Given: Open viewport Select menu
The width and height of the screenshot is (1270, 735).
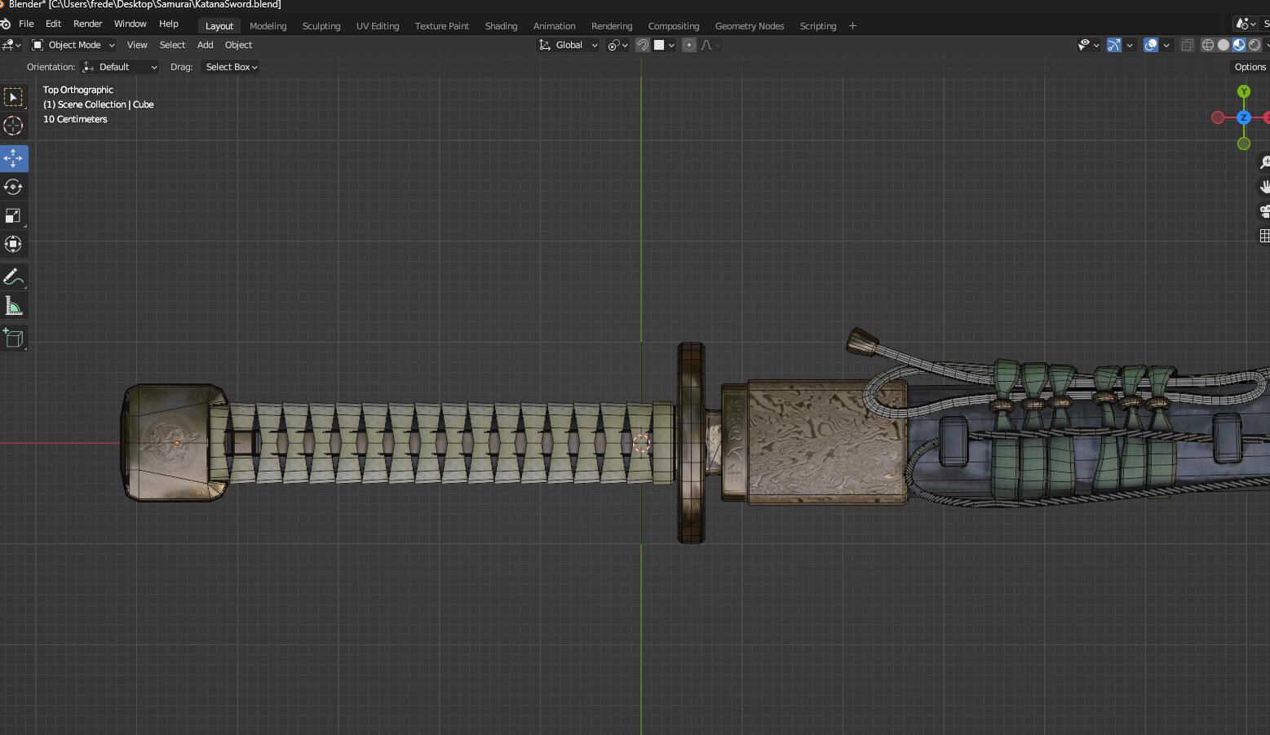Looking at the screenshot, I should [172, 45].
